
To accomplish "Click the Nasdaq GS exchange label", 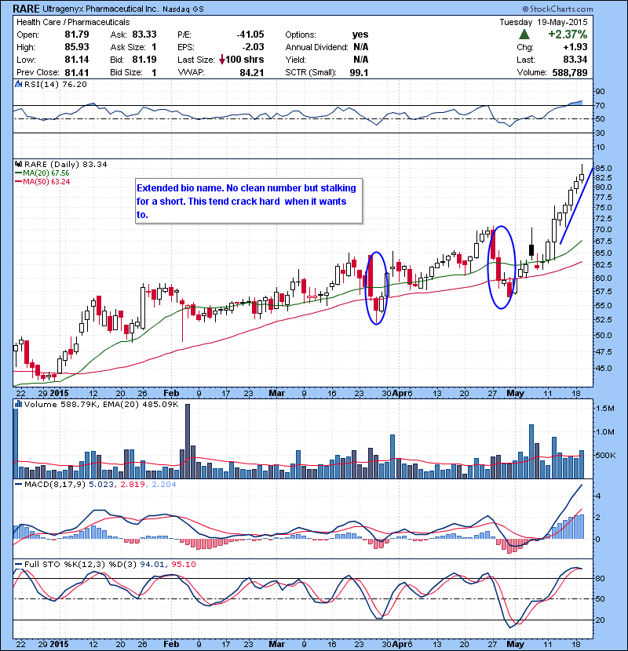I will click(183, 9).
